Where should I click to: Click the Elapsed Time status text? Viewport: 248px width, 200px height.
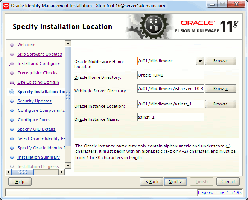(220, 192)
